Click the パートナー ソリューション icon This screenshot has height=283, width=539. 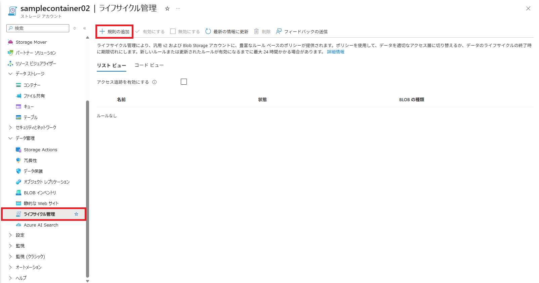point(10,53)
